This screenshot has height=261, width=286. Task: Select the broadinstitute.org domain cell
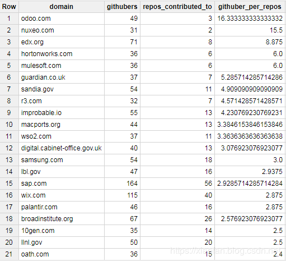[x=62, y=219]
